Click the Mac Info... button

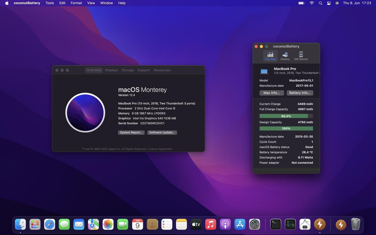(x=272, y=93)
